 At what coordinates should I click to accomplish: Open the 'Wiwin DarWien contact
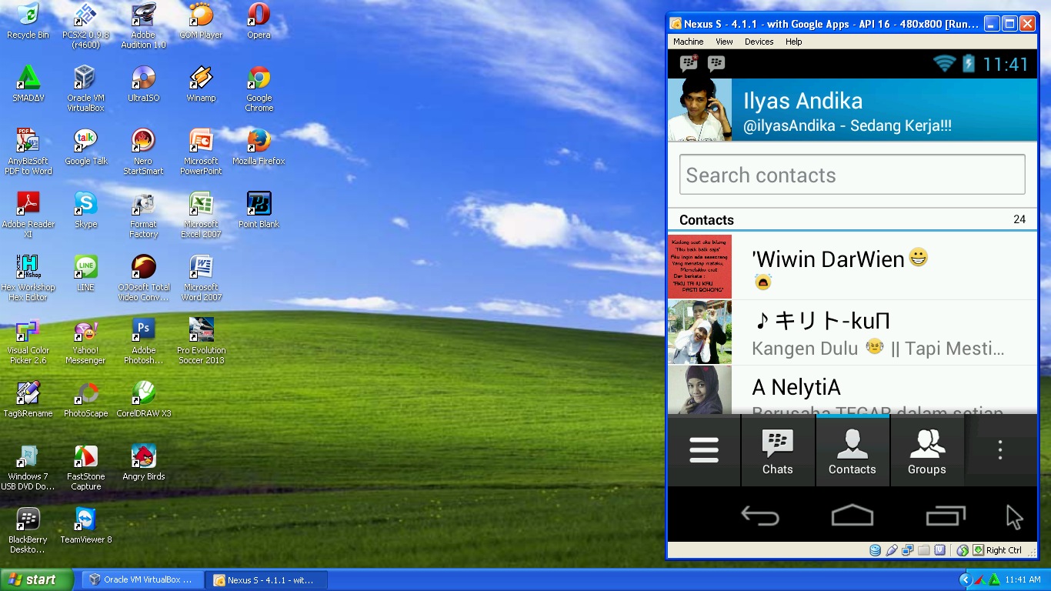pyautogui.click(x=852, y=267)
